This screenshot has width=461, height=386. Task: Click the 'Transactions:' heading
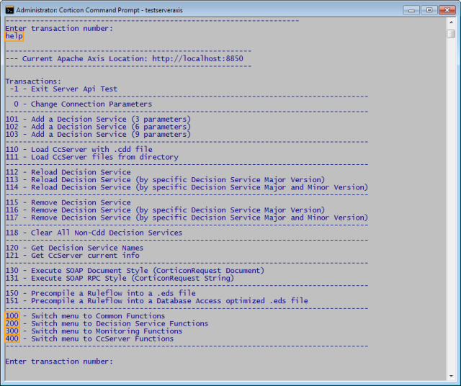33,81
